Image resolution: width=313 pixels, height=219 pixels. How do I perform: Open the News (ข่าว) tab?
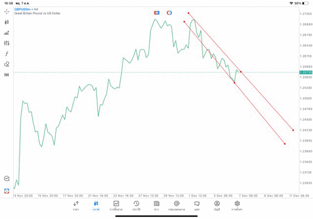[156, 205]
